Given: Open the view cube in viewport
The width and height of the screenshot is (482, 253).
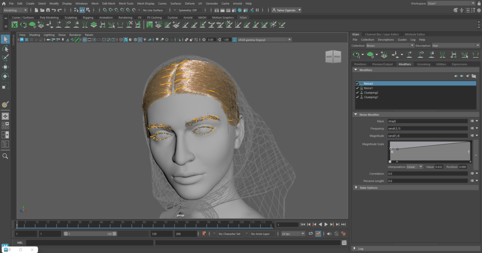Looking at the screenshot, I should pos(332,56).
